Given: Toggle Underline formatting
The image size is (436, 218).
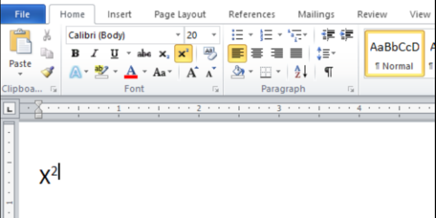Looking at the screenshot, I should [x=114, y=53].
